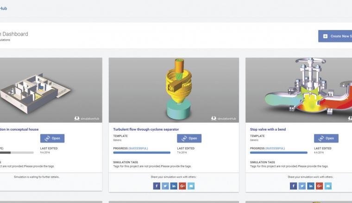Share stop valve simulation on LinkedIn
The width and height of the screenshot is (352, 203).
pos(310,186)
